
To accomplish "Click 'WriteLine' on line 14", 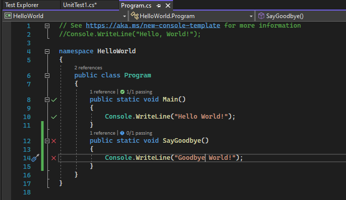I will tap(153, 158).
